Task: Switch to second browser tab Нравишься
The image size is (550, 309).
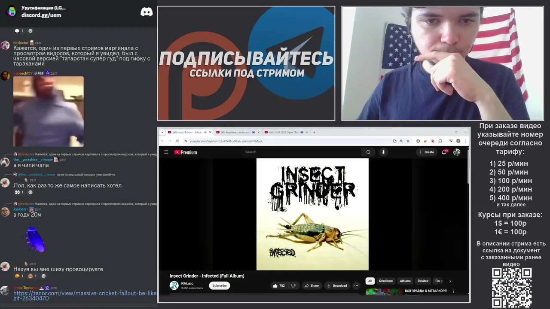Action: click(x=237, y=132)
